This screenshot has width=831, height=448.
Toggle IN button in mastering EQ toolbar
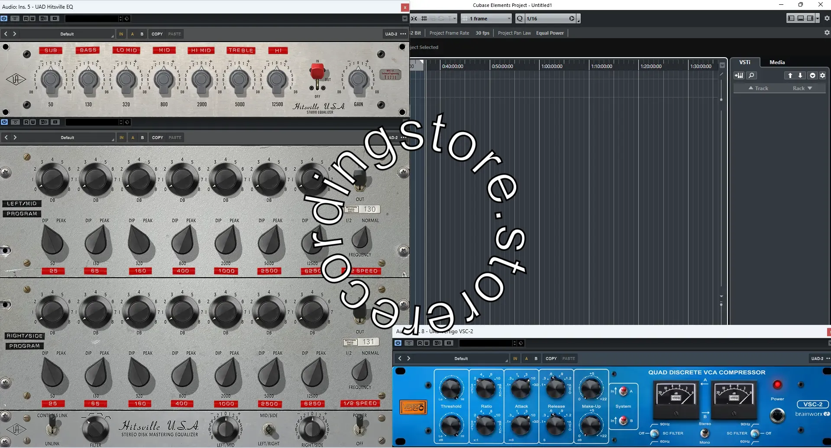pos(122,137)
